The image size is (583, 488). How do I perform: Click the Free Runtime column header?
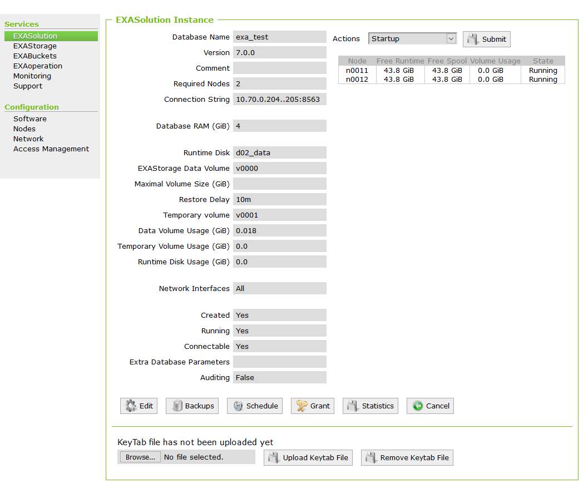(400, 61)
